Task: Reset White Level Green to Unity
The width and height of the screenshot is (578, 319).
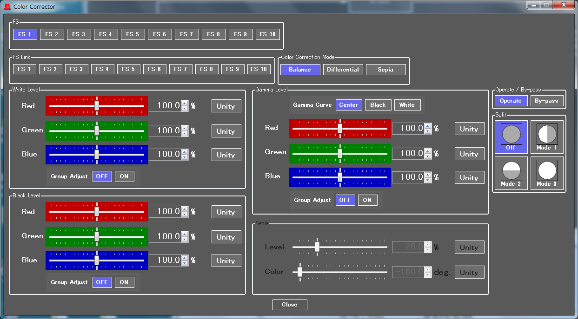Action: click(x=226, y=131)
